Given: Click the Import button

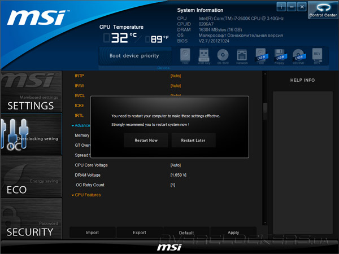Looking at the screenshot, I should (x=92, y=233).
